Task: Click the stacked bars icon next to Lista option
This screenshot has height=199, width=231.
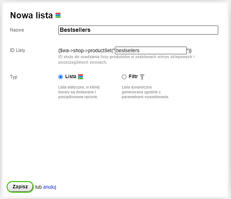Action: point(80,77)
